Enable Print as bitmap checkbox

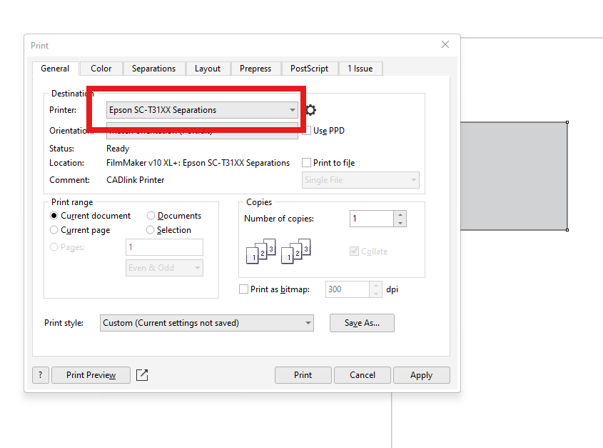pyautogui.click(x=243, y=289)
